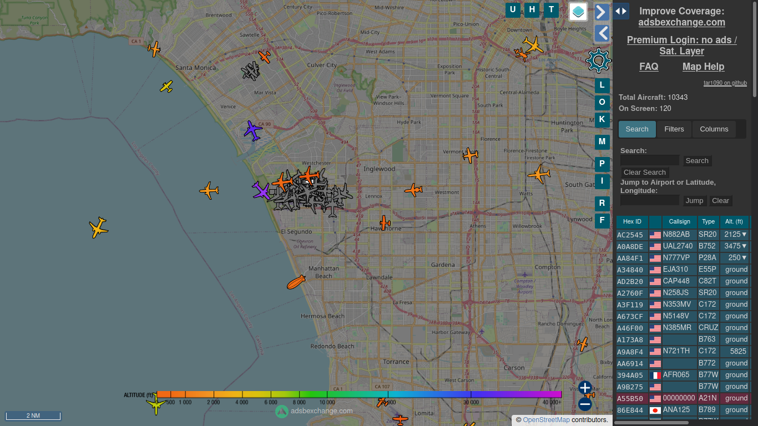Viewport: 758px width, 426px height.
Task: Click the right chevron arrow button
Action: point(602,12)
